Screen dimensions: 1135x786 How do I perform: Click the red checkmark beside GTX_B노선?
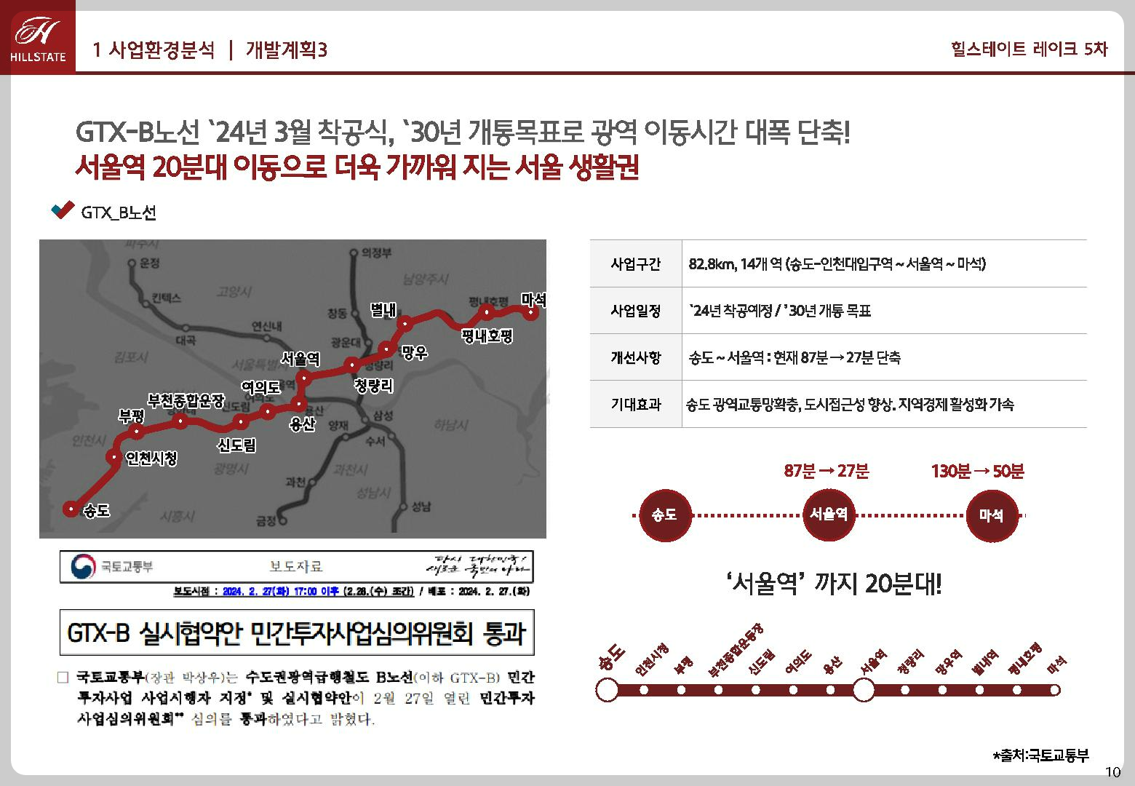tap(63, 210)
